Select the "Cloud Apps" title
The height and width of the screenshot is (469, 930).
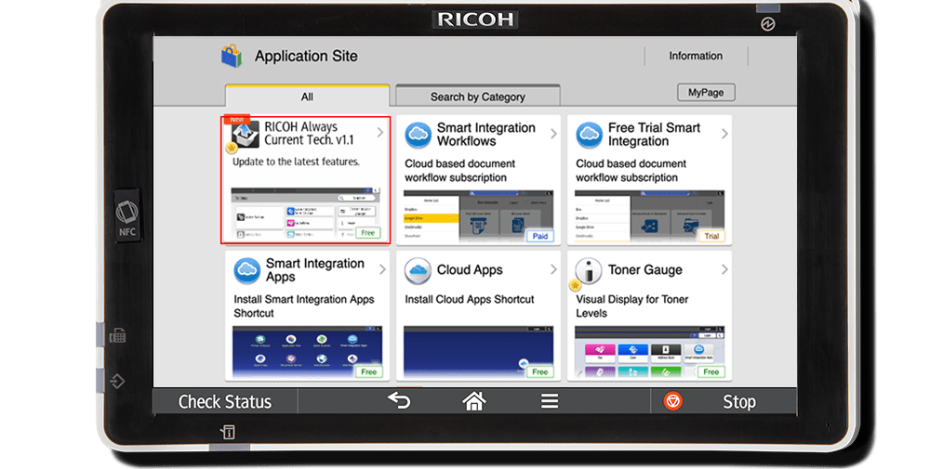click(x=470, y=270)
